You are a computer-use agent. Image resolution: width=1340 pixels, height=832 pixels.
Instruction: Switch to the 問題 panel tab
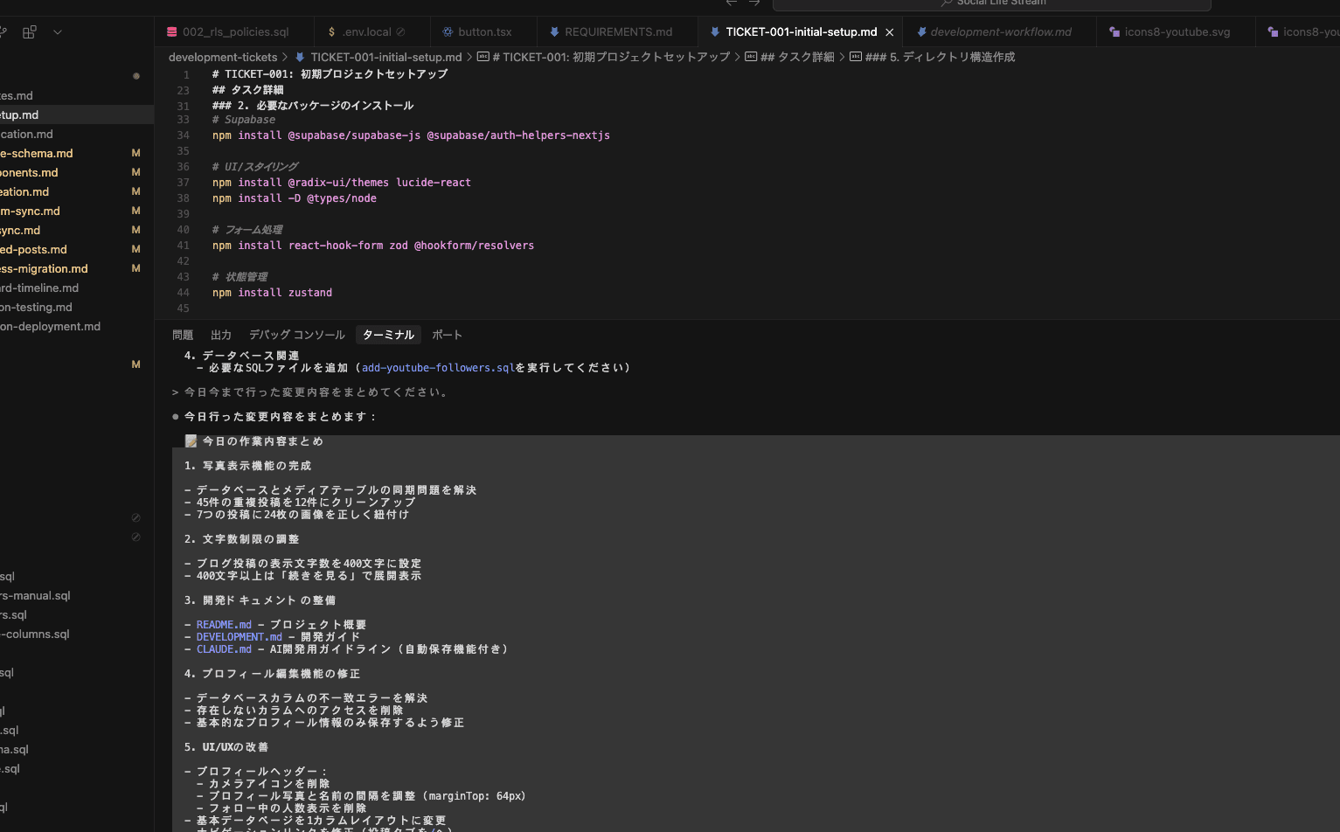pyautogui.click(x=182, y=334)
